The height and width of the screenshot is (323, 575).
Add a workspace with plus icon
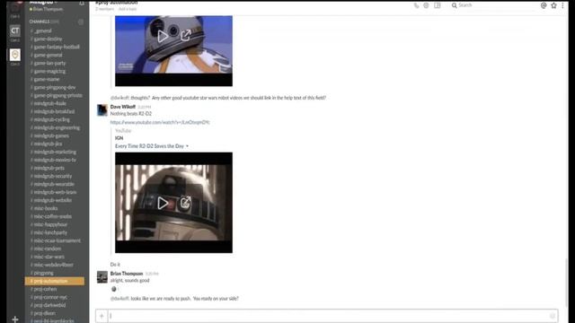click(14, 319)
